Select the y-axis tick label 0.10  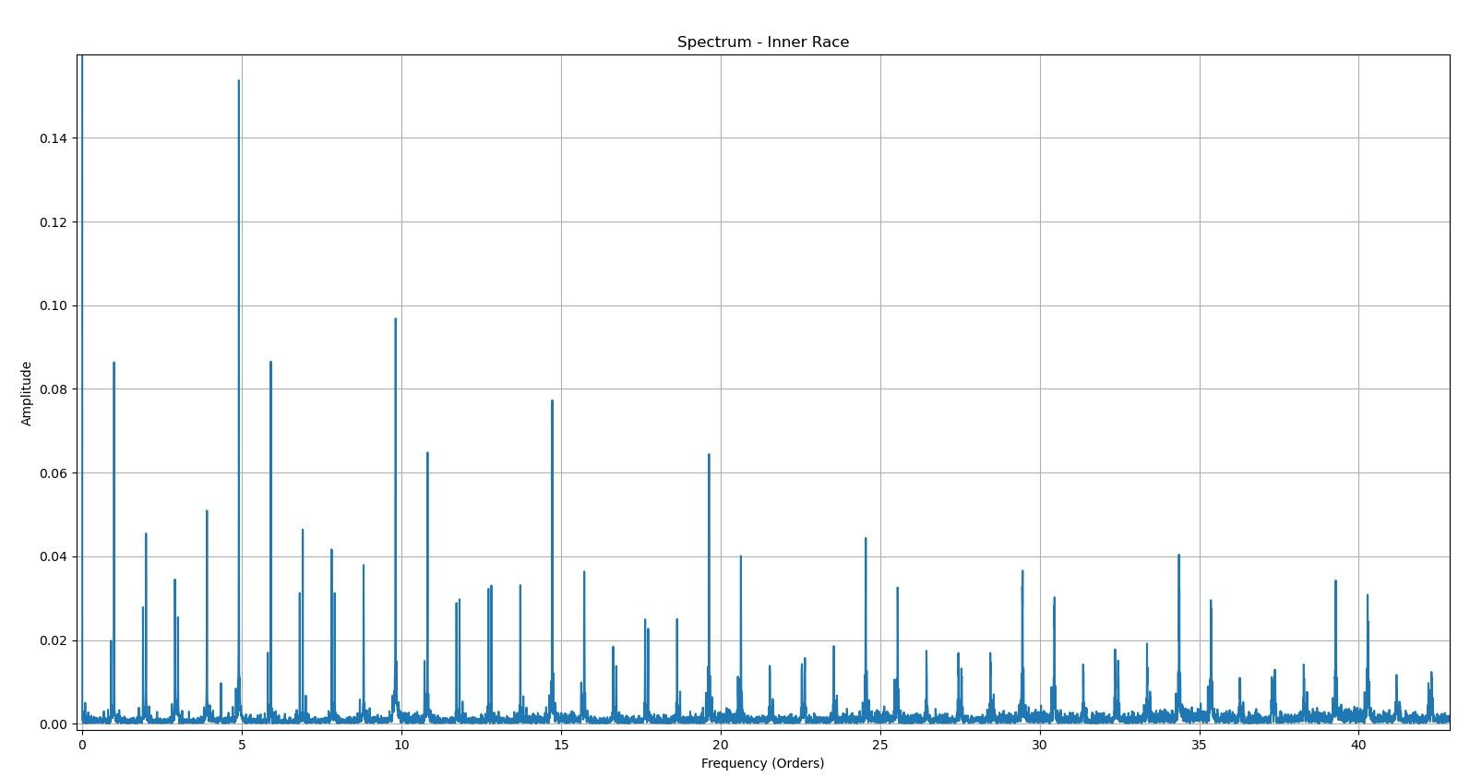point(52,305)
